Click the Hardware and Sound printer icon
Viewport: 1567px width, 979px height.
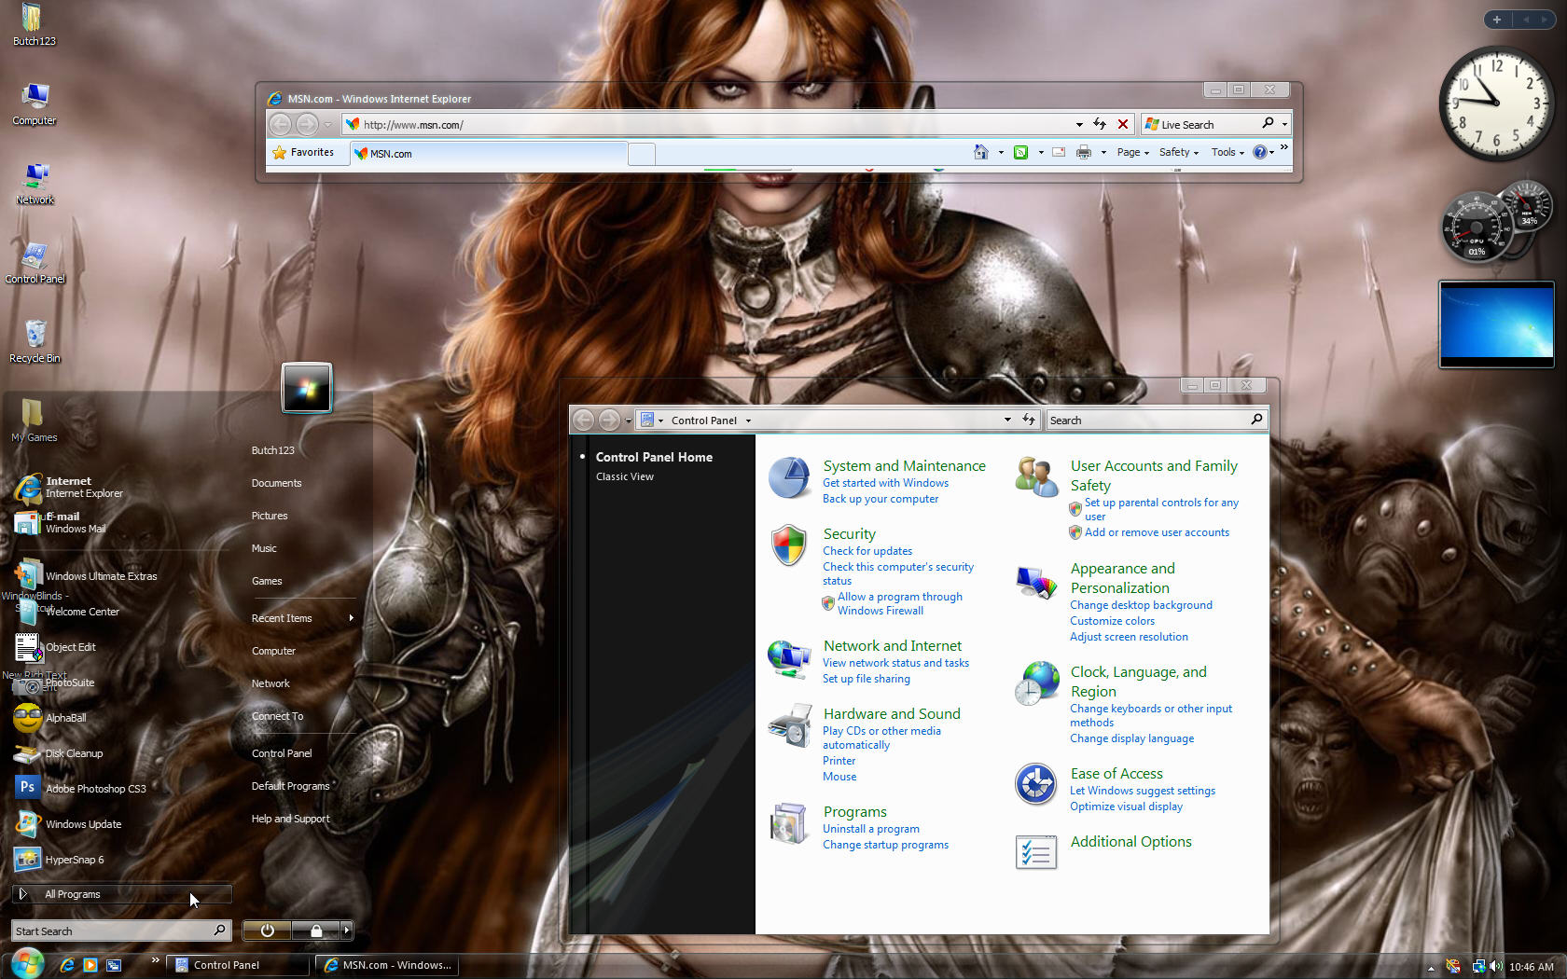point(789,725)
